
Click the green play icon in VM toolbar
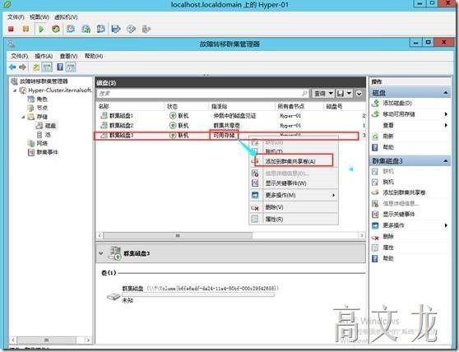(41, 30)
